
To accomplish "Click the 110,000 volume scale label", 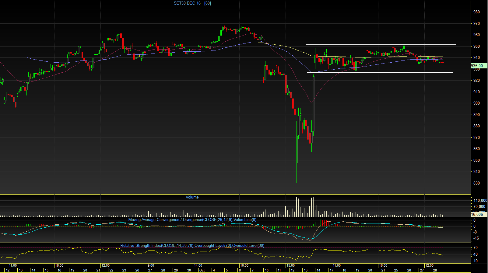I will coord(480,201).
